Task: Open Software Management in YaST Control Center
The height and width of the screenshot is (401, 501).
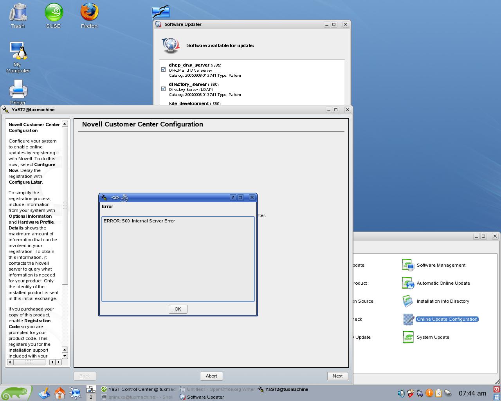Action: tap(434, 265)
